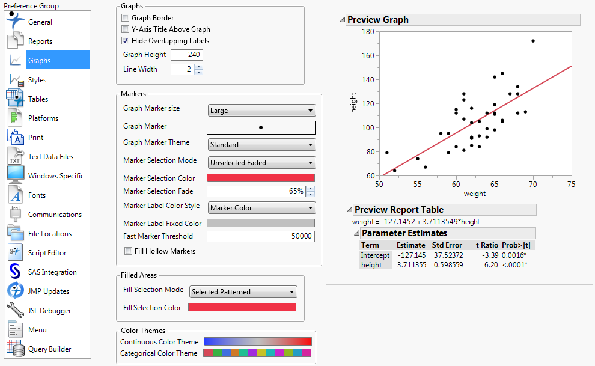Enable the Graph Border checkbox
The width and height of the screenshot is (595, 366).
(x=125, y=18)
